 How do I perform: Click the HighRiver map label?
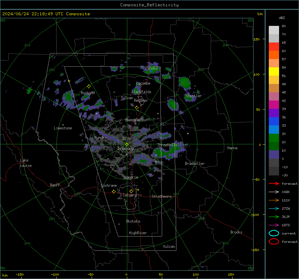[x=138, y=233]
